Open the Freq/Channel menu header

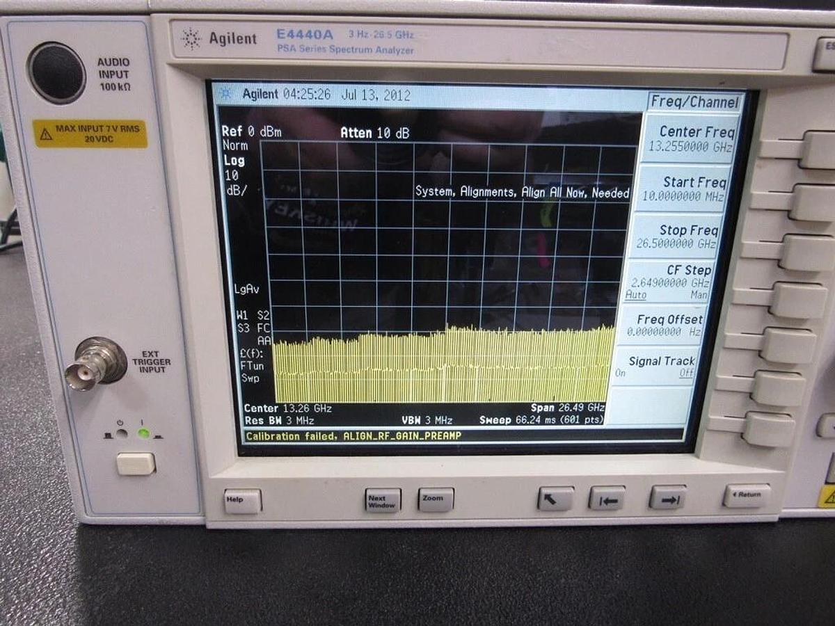tap(695, 102)
